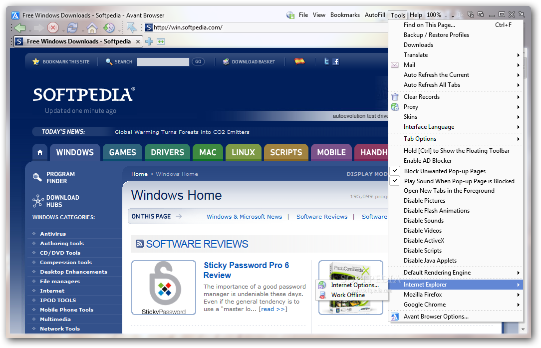Viewport: 541px width, 348px height.
Task: Click the Proxy globe icon
Action: (395, 107)
